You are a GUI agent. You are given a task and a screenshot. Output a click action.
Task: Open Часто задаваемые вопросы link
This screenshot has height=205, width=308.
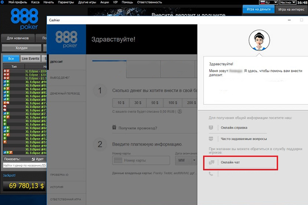(244, 139)
